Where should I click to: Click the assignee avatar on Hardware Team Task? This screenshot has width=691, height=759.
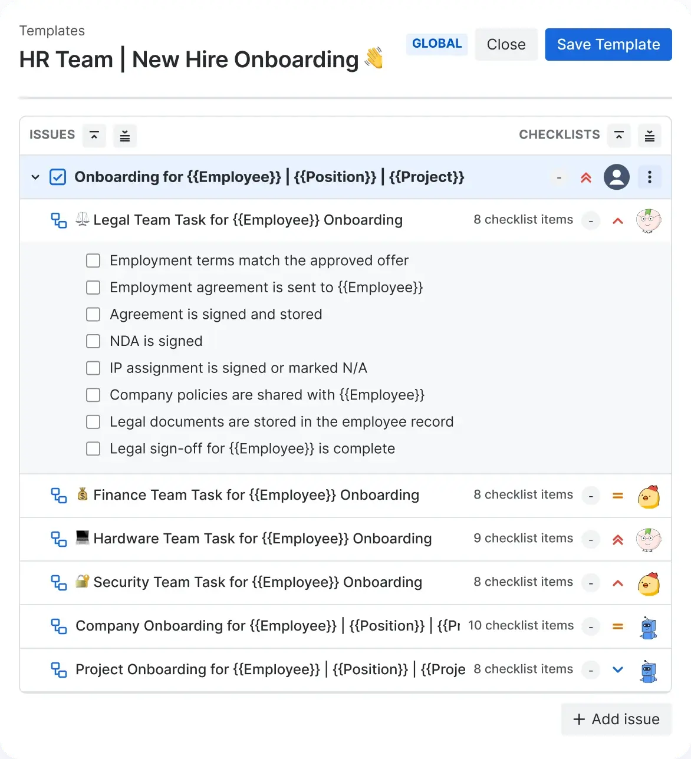click(649, 540)
